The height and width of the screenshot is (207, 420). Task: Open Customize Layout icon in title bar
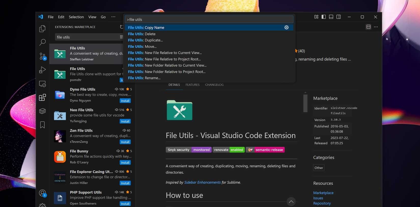coord(316,17)
